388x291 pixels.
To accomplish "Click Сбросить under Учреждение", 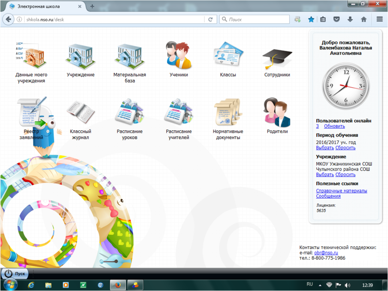I will [x=346, y=175].
